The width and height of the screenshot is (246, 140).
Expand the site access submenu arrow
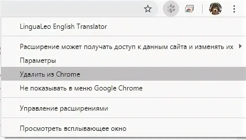pyautogui.click(x=240, y=47)
